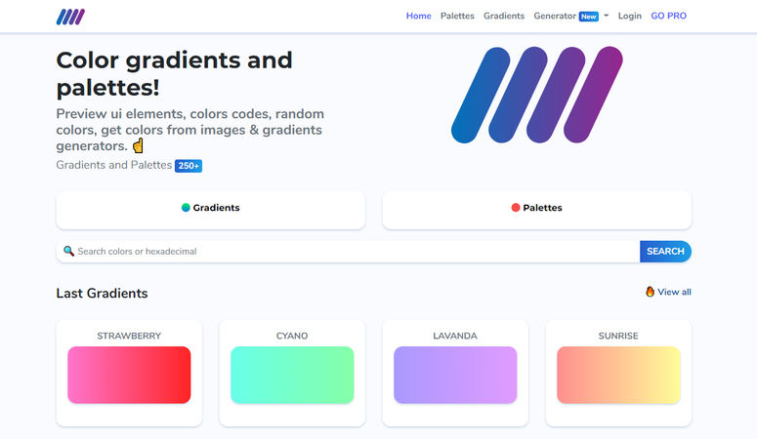Follow the GO PRO link

coord(669,16)
